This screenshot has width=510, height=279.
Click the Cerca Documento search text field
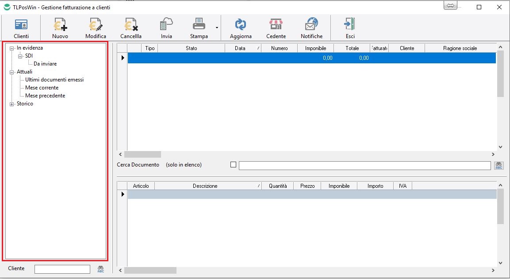[364, 166]
